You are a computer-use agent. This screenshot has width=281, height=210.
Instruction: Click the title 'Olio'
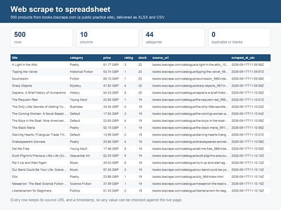(15, 177)
